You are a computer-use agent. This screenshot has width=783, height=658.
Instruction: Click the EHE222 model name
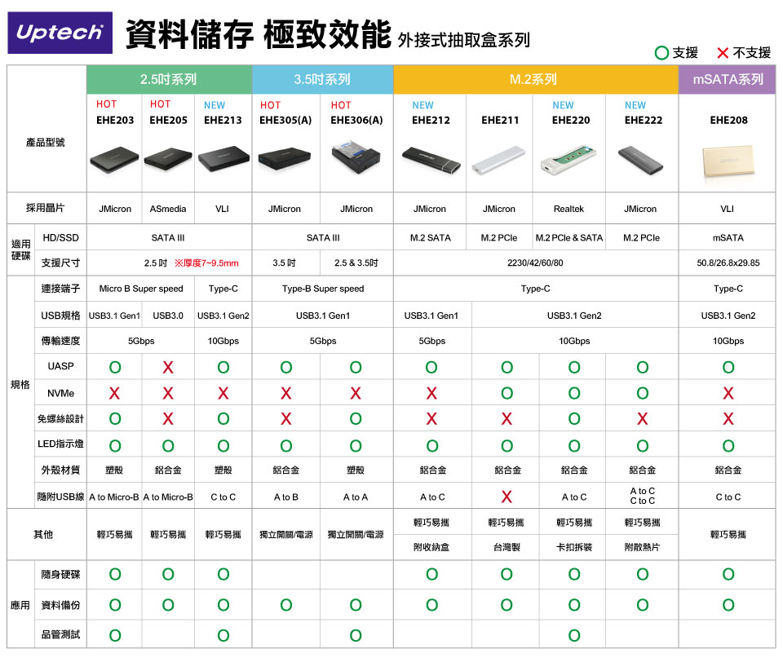coord(644,121)
